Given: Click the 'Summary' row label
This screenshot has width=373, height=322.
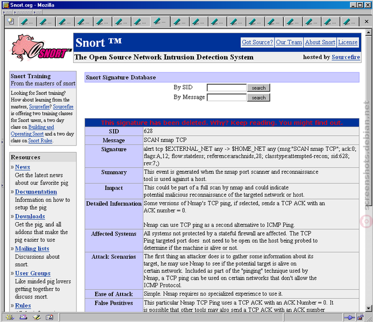Looking at the screenshot, I should [x=114, y=172].
